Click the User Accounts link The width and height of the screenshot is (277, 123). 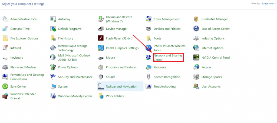pos(211,87)
